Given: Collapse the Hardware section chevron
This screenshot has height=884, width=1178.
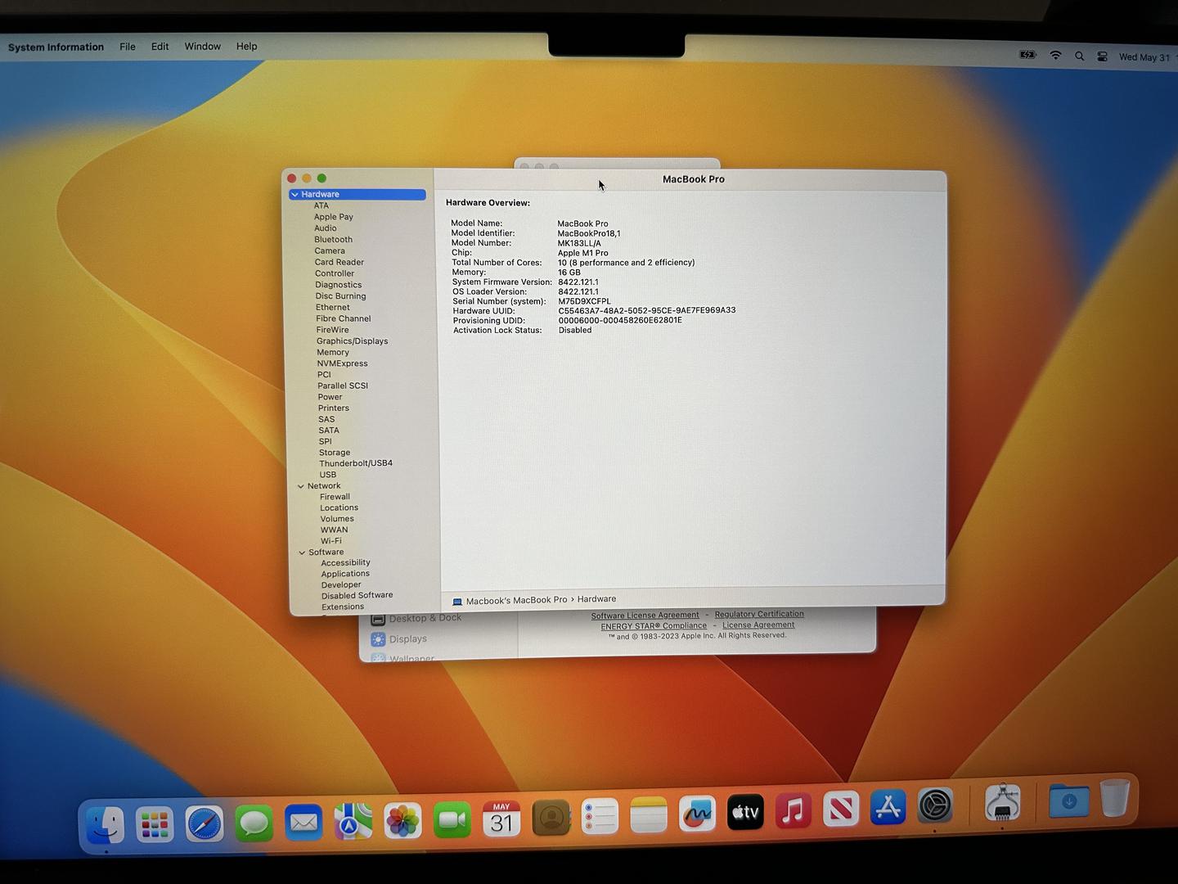Looking at the screenshot, I should [x=294, y=195].
